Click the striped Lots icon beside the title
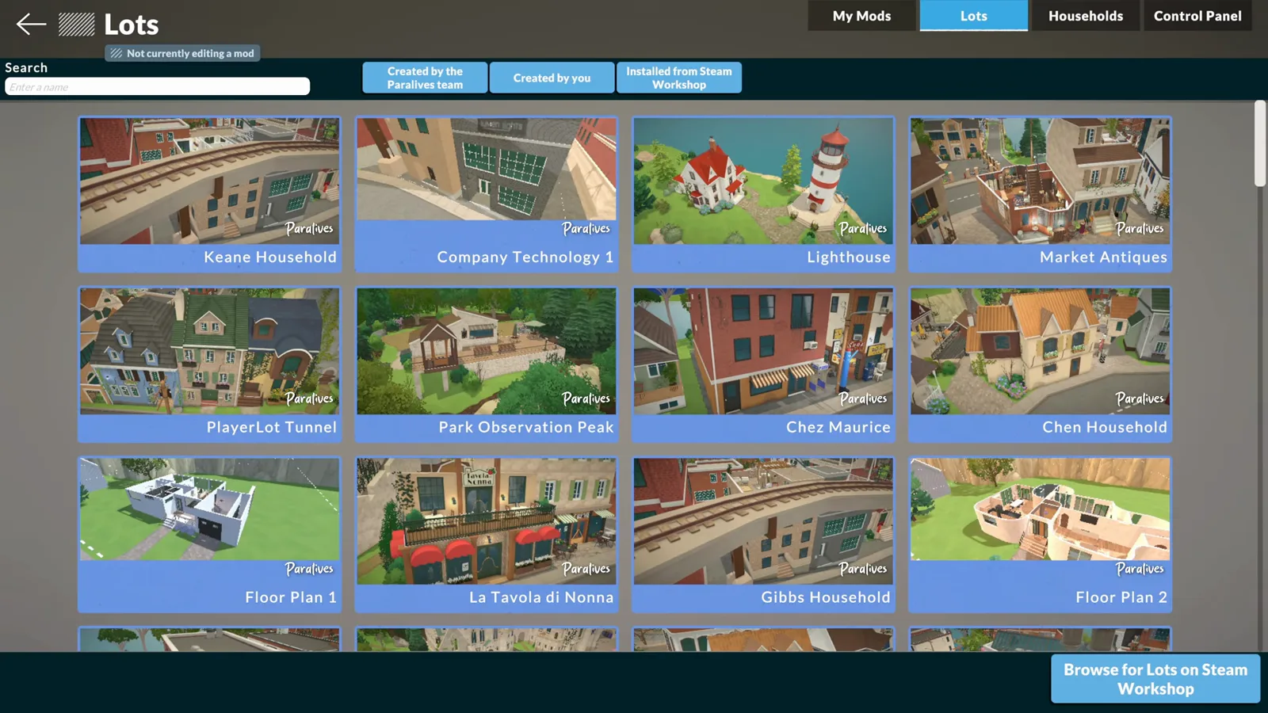The image size is (1268, 713). point(76,25)
